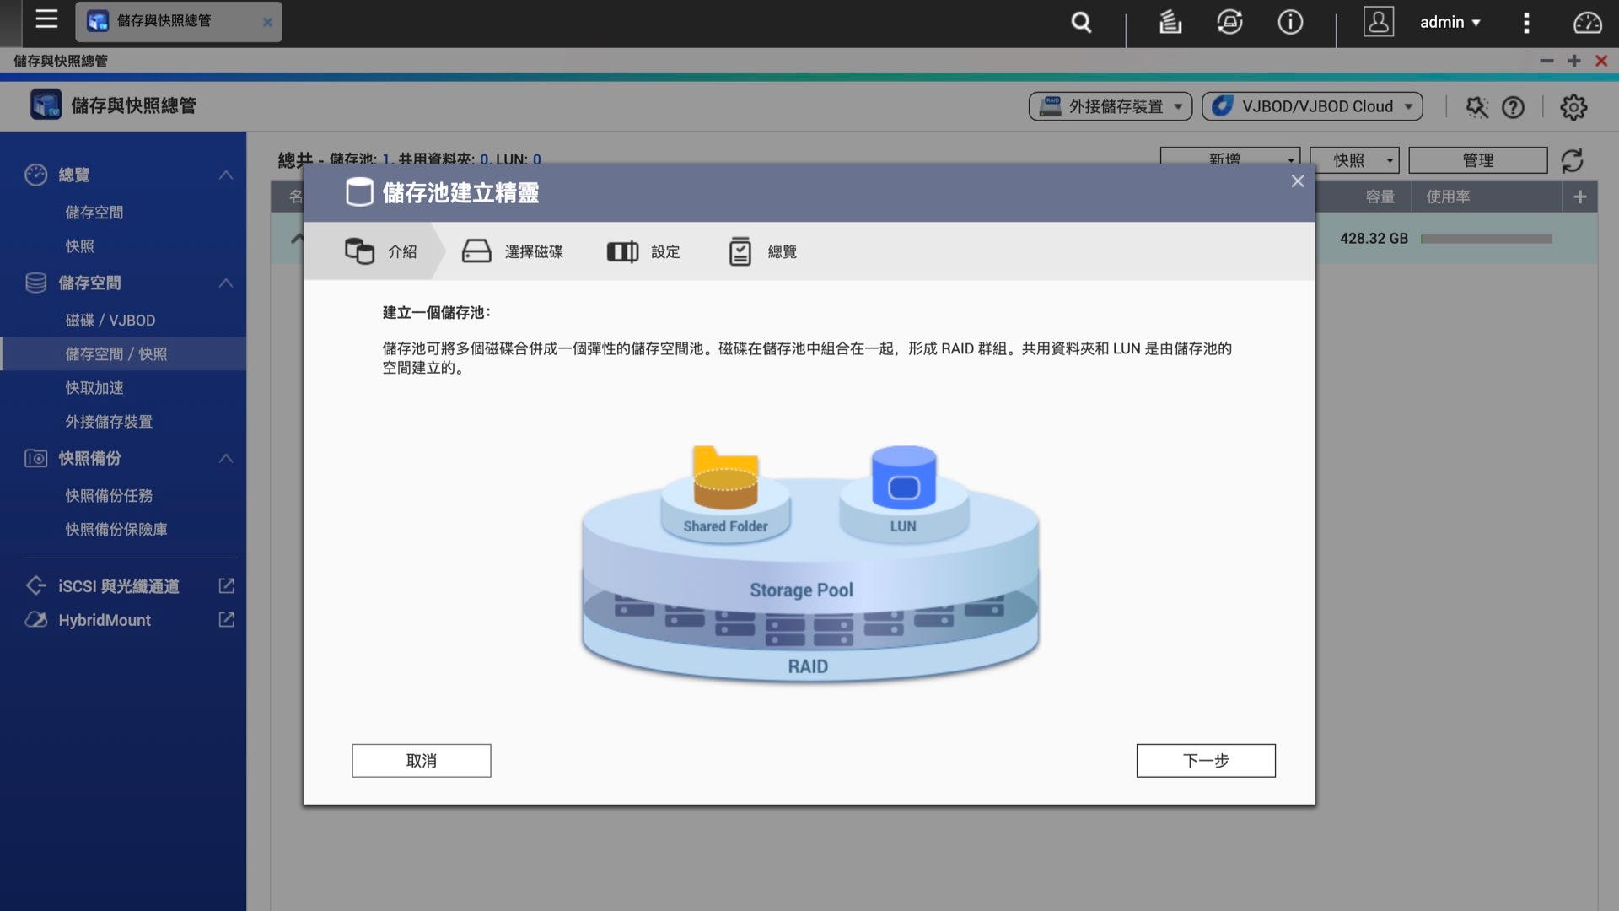
Task: Click the user profile avatar icon
Action: (1379, 22)
